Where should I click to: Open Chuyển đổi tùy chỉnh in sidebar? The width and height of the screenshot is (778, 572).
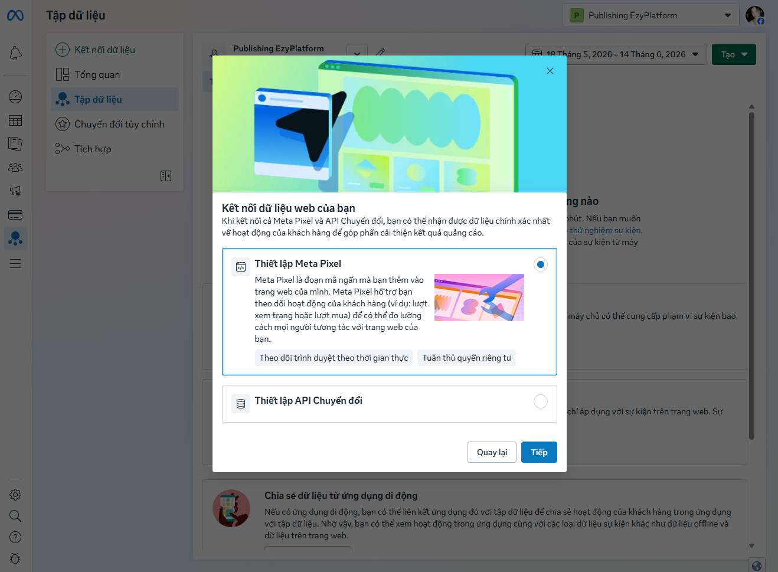[x=115, y=124]
